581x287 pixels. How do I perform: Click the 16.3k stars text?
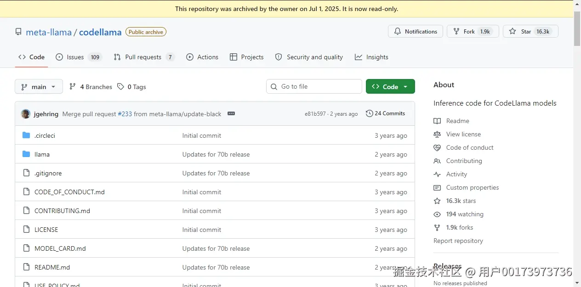click(x=461, y=201)
